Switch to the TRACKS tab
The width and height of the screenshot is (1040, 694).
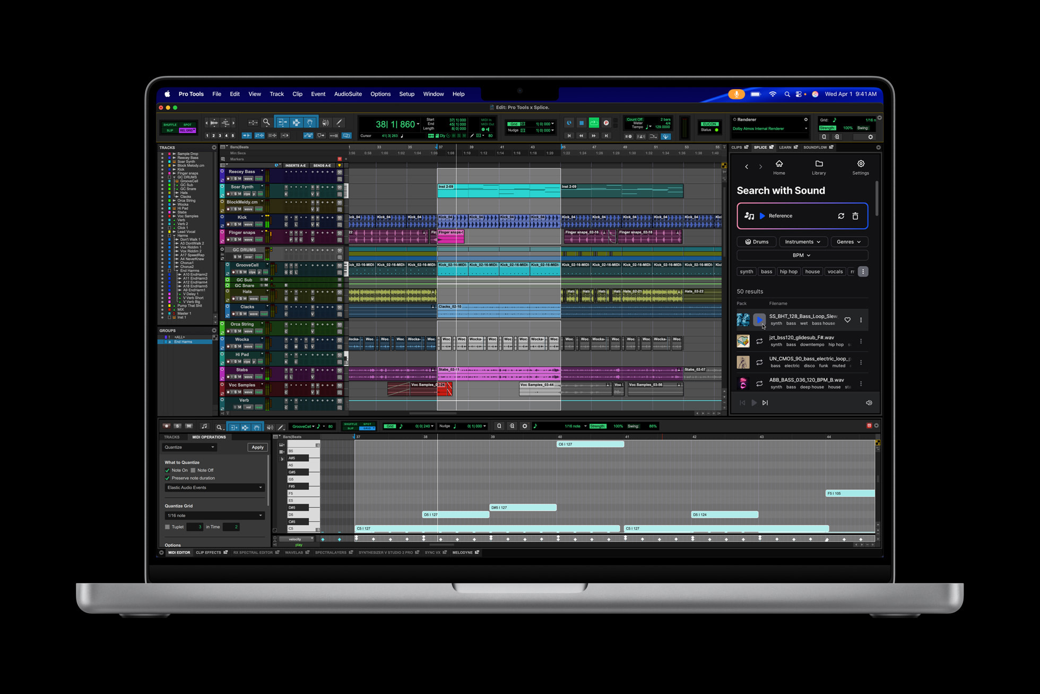(172, 437)
